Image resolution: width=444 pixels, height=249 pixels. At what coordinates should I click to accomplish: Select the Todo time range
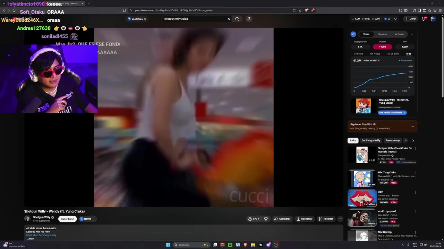[x=408, y=54]
